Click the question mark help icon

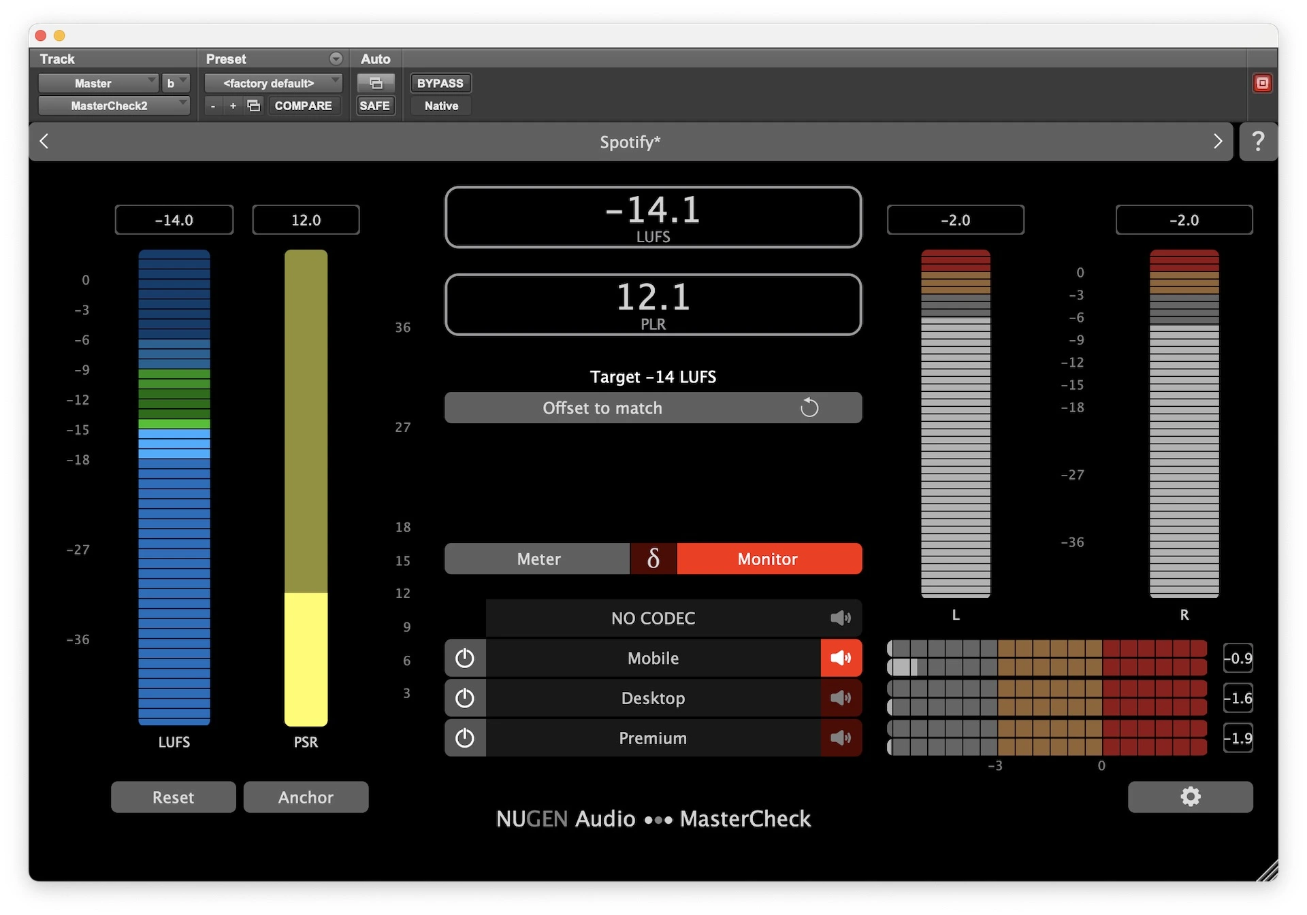pos(1258,142)
